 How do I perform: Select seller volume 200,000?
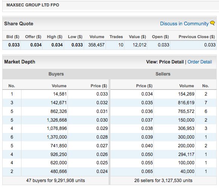(186, 145)
